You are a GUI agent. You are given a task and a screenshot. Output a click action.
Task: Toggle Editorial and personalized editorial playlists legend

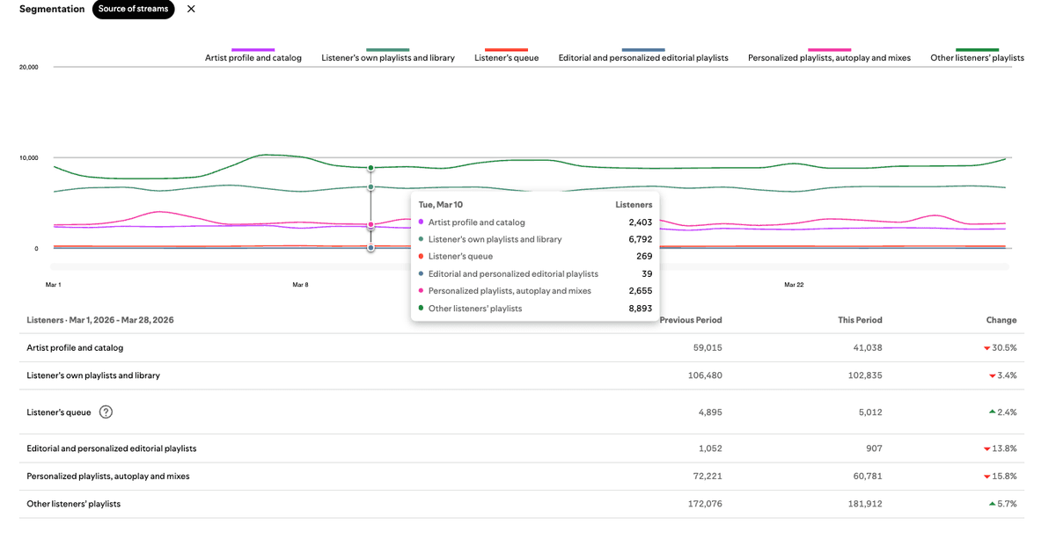click(x=643, y=55)
